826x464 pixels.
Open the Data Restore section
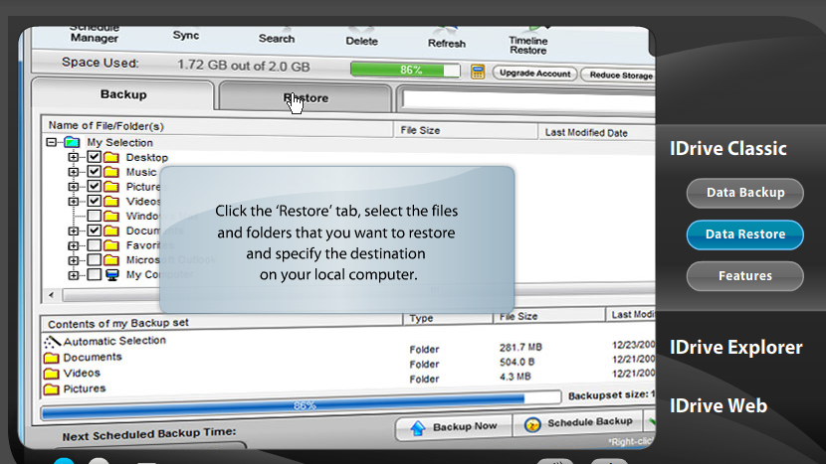coord(744,234)
